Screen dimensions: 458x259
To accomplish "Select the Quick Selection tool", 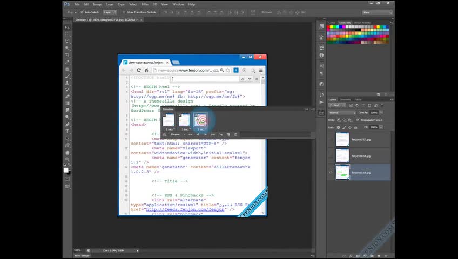I will pyautogui.click(x=68, y=48).
